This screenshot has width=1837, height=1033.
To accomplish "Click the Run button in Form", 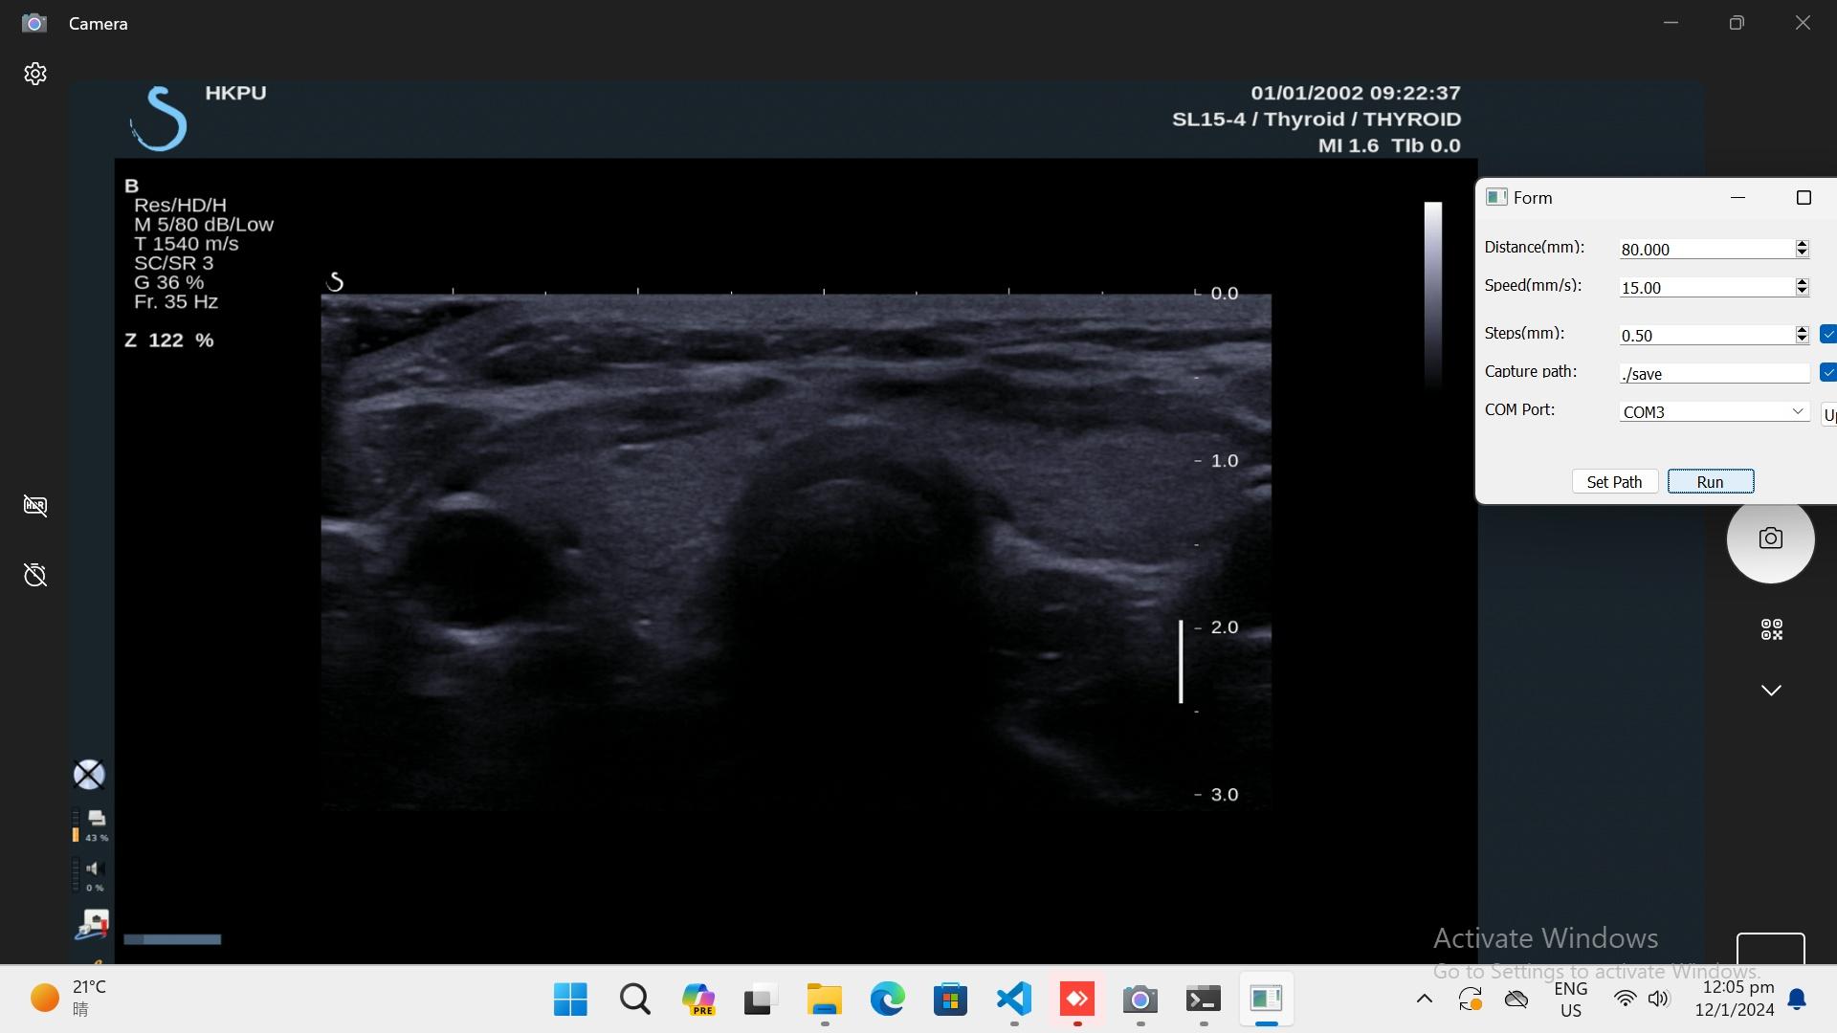I will pos(1711,482).
